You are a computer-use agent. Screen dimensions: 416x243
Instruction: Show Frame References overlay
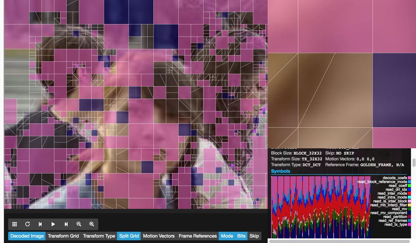(x=198, y=236)
